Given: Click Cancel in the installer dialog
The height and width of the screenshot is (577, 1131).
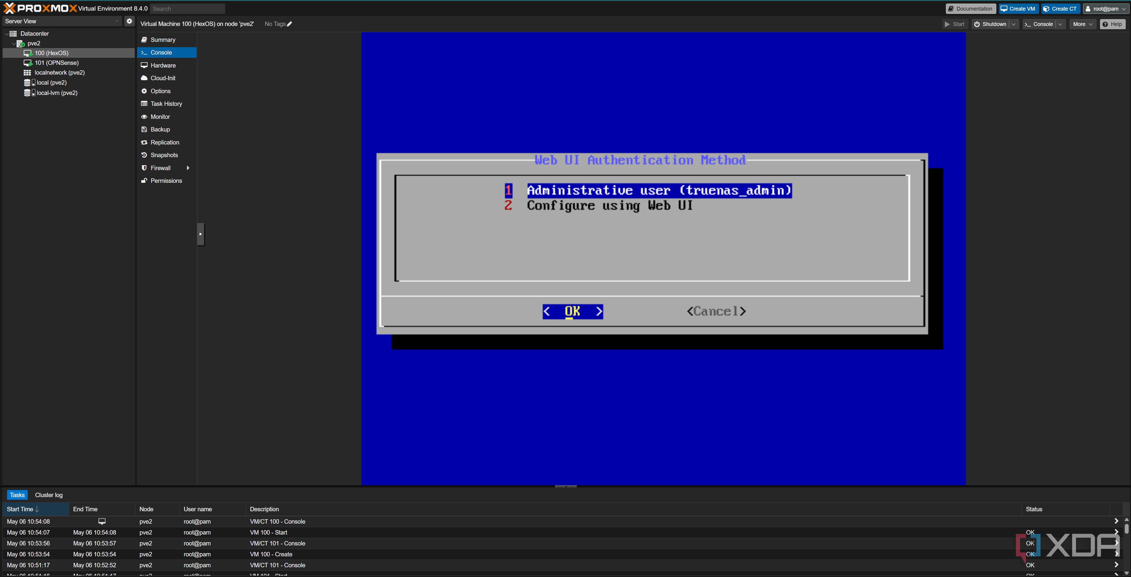Looking at the screenshot, I should click(716, 311).
